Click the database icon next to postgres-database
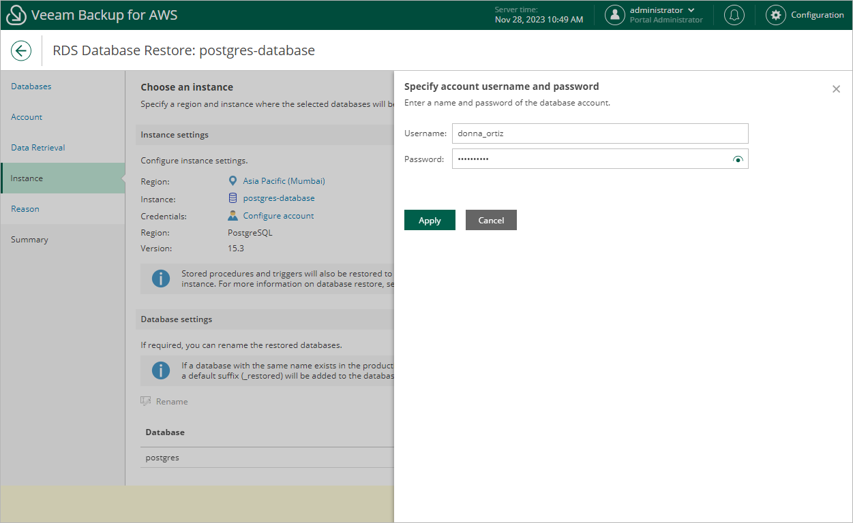The height and width of the screenshot is (523, 853). pyautogui.click(x=233, y=198)
